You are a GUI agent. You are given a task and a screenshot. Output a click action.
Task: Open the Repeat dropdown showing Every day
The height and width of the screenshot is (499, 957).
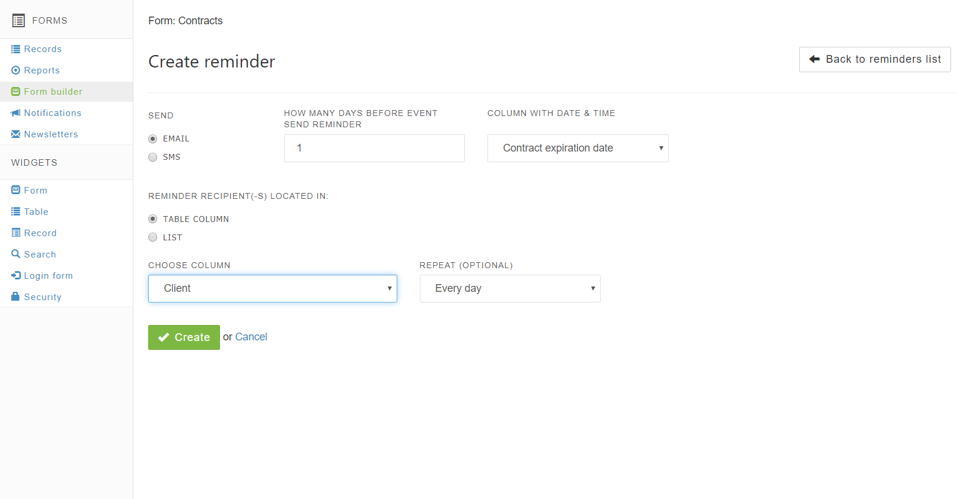click(510, 289)
